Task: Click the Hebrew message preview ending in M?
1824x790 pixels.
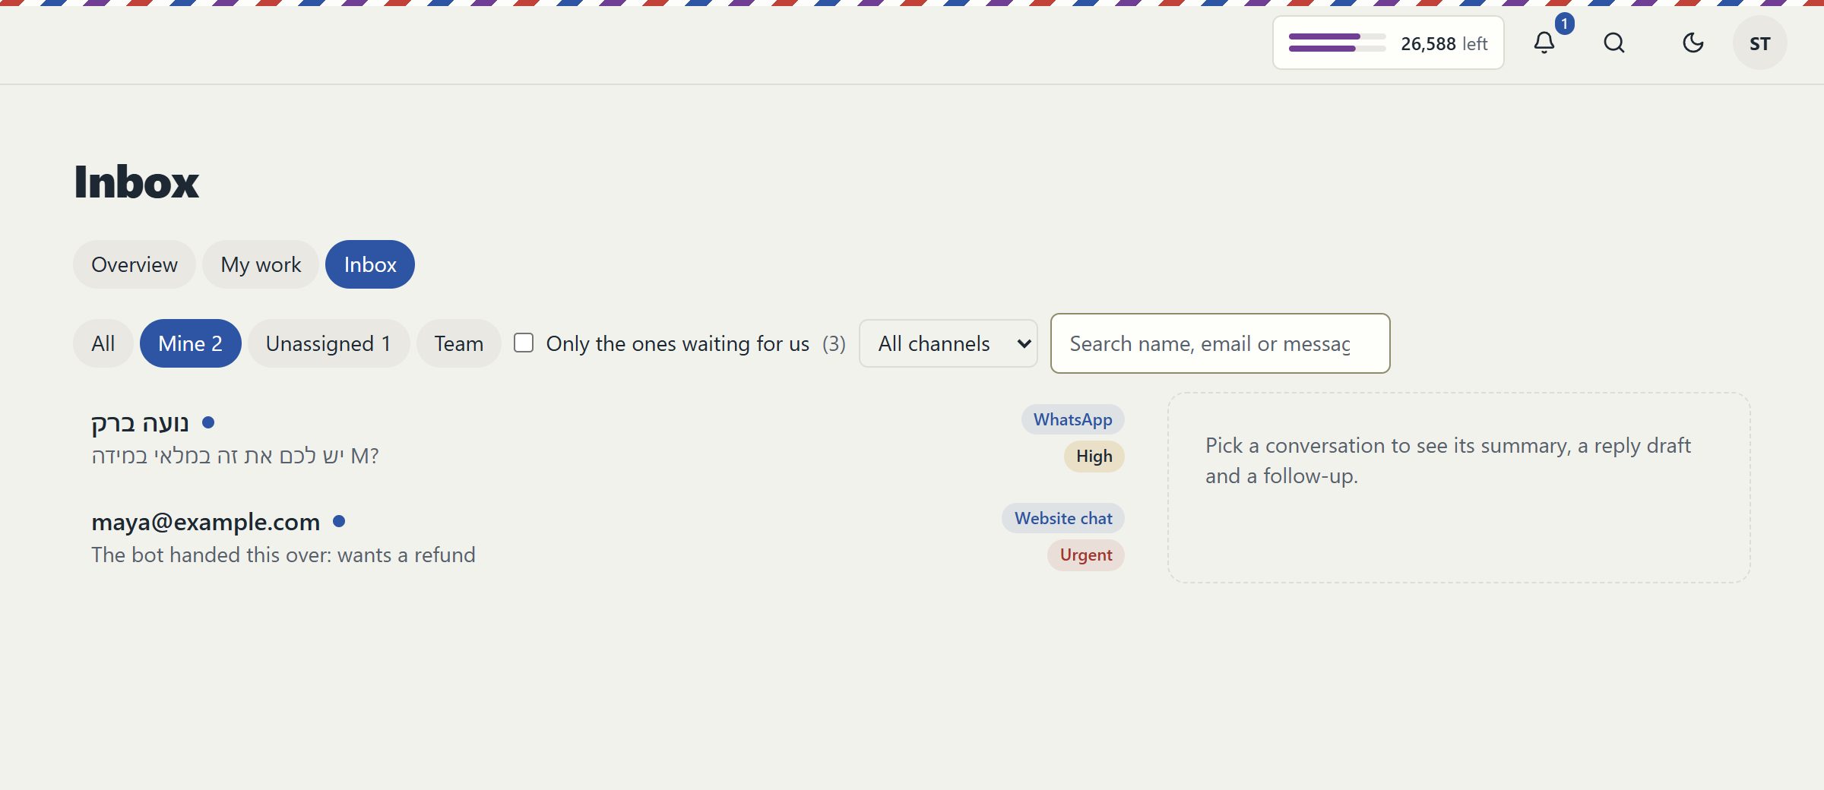Action: 235,456
